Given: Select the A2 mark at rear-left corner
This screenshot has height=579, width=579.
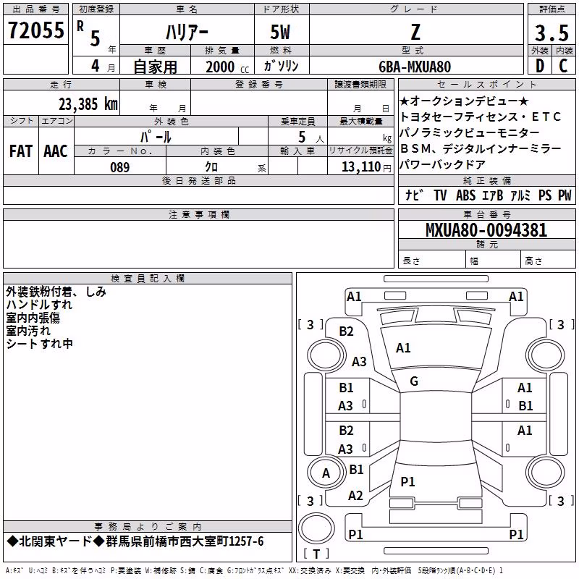Looking at the screenshot, I should tap(355, 496).
